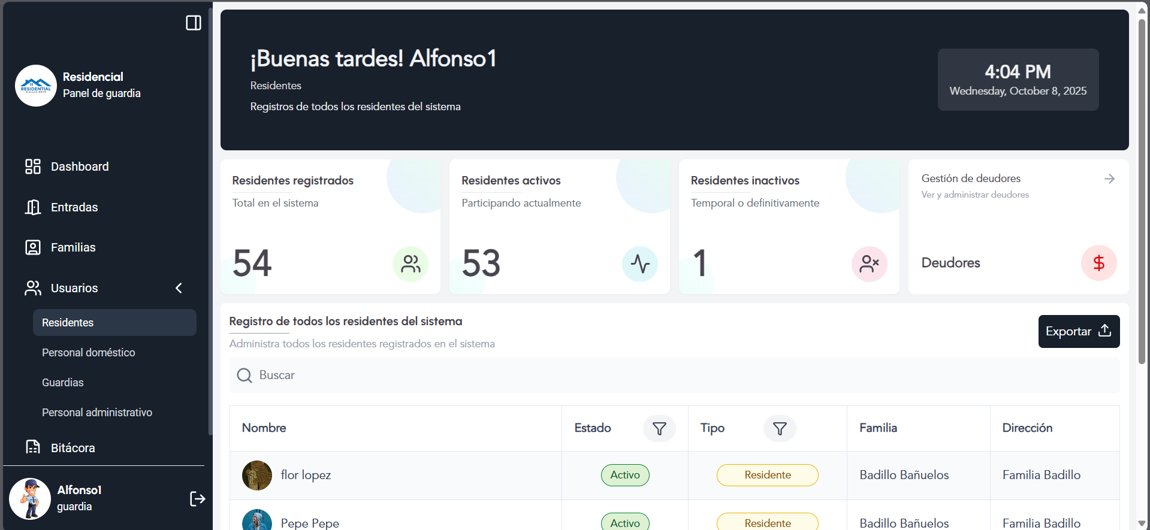Open the Gestión de deudores card link
This screenshot has width=1150, height=530.
click(x=1019, y=226)
